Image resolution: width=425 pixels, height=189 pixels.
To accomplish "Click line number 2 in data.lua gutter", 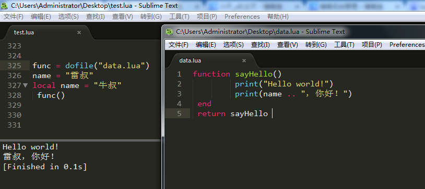I will click(x=179, y=84).
